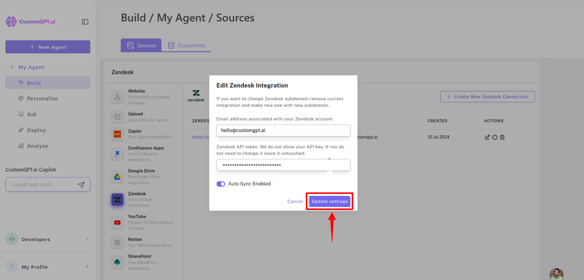The width and height of the screenshot is (584, 280).
Task: Click the Zendesk logo in the panel
Action: point(196,96)
